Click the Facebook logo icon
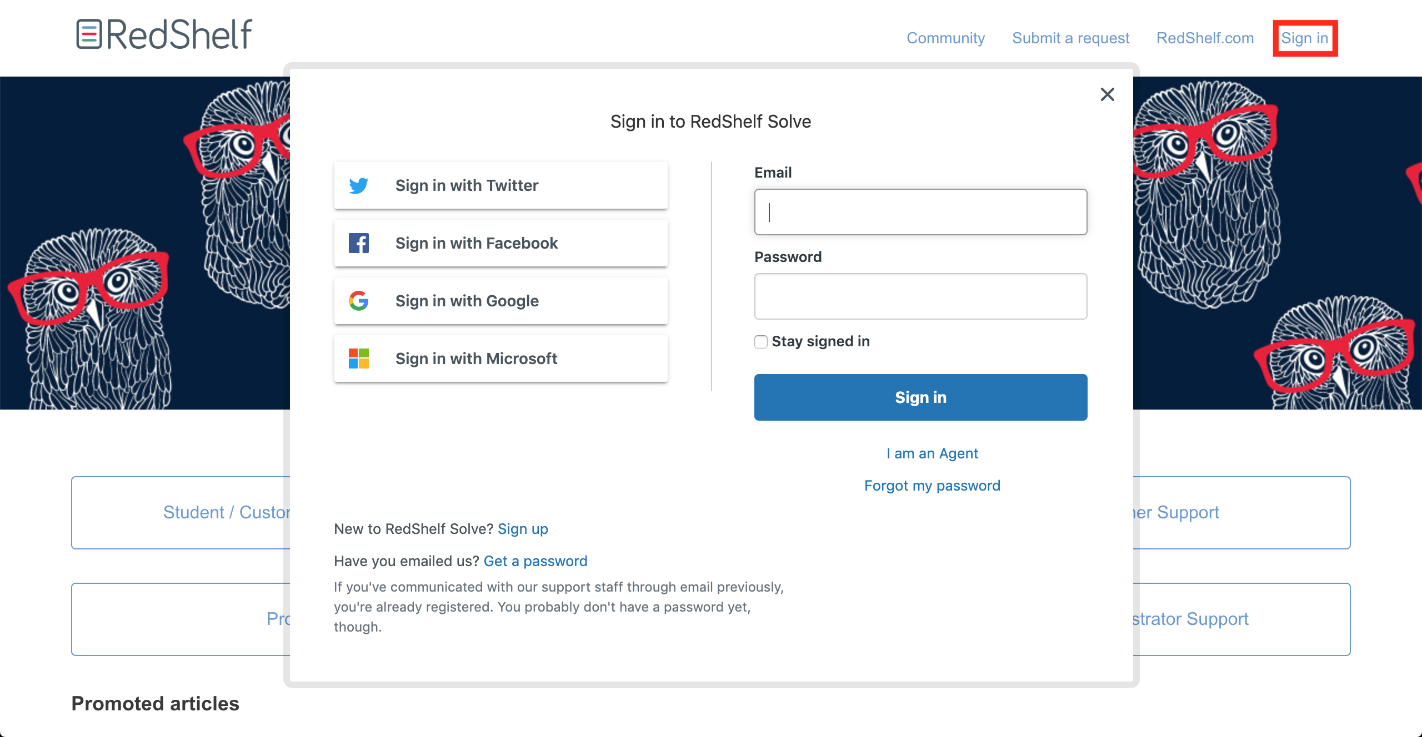The image size is (1422, 737). coord(359,243)
